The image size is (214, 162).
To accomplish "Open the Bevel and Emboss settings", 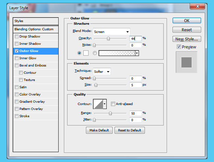I will tap(33, 66).
